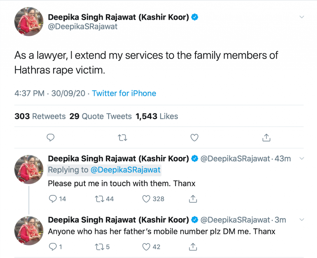Share the 'father's mobile number' tweet
The image size is (317, 258).
[193, 247]
